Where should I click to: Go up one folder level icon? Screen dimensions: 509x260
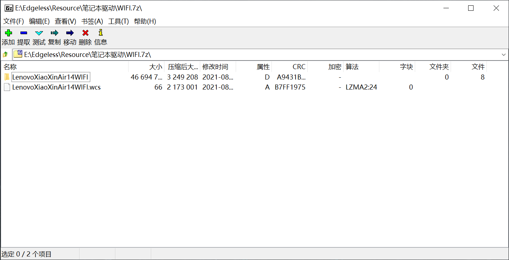point(5,54)
